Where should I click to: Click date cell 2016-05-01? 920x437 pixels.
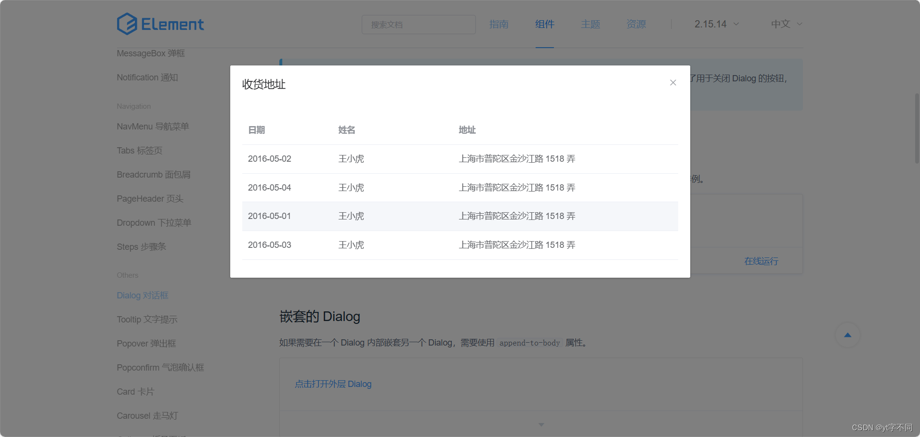pos(270,216)
